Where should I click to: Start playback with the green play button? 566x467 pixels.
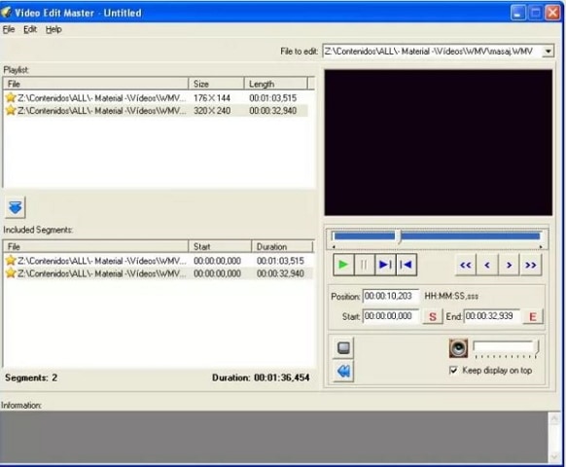point(343,265)
